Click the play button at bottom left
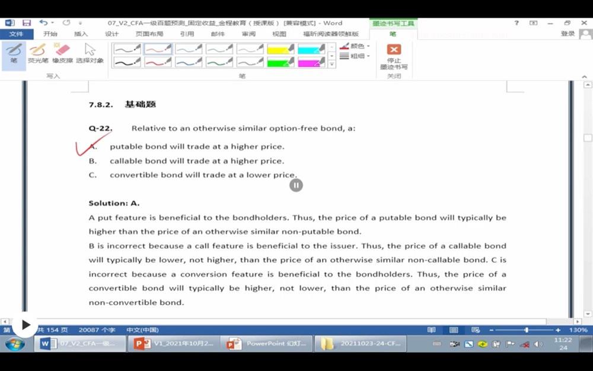The height and width of the screenshot is (371, 593). (x=25, y=325)
